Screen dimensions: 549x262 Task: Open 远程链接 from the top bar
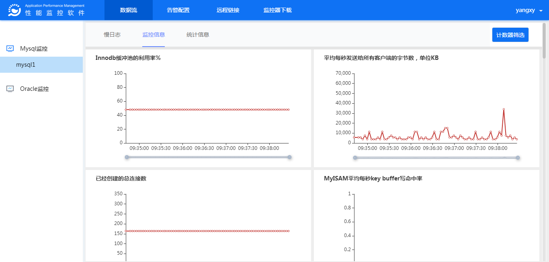[228, 10]
